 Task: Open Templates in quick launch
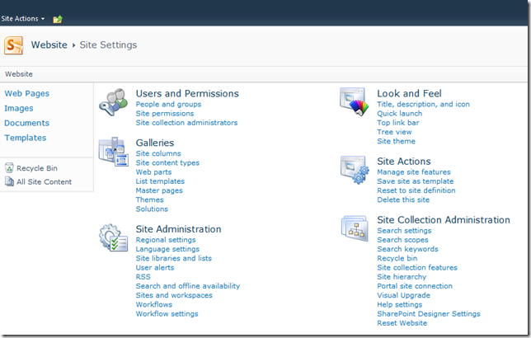[26, 138]
